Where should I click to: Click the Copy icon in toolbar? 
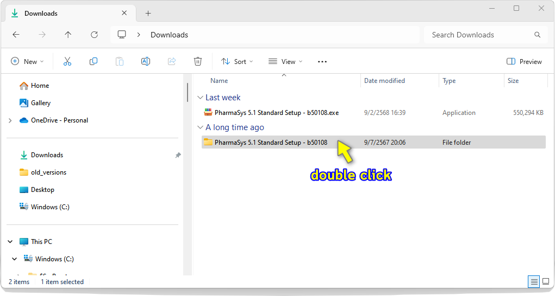click(x=93, y=61)
